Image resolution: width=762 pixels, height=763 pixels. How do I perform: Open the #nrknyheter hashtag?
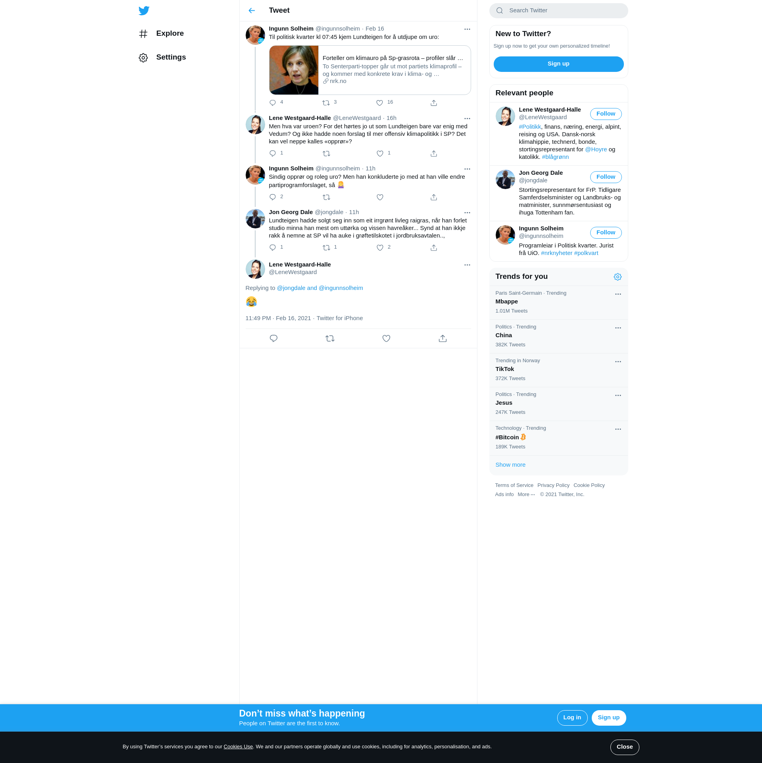pyautogui.click(x=556, y=253)
